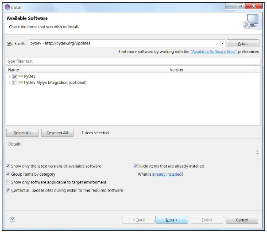The image size is (267, 233).
Task: Click the Next button
Action: [172, 220]
